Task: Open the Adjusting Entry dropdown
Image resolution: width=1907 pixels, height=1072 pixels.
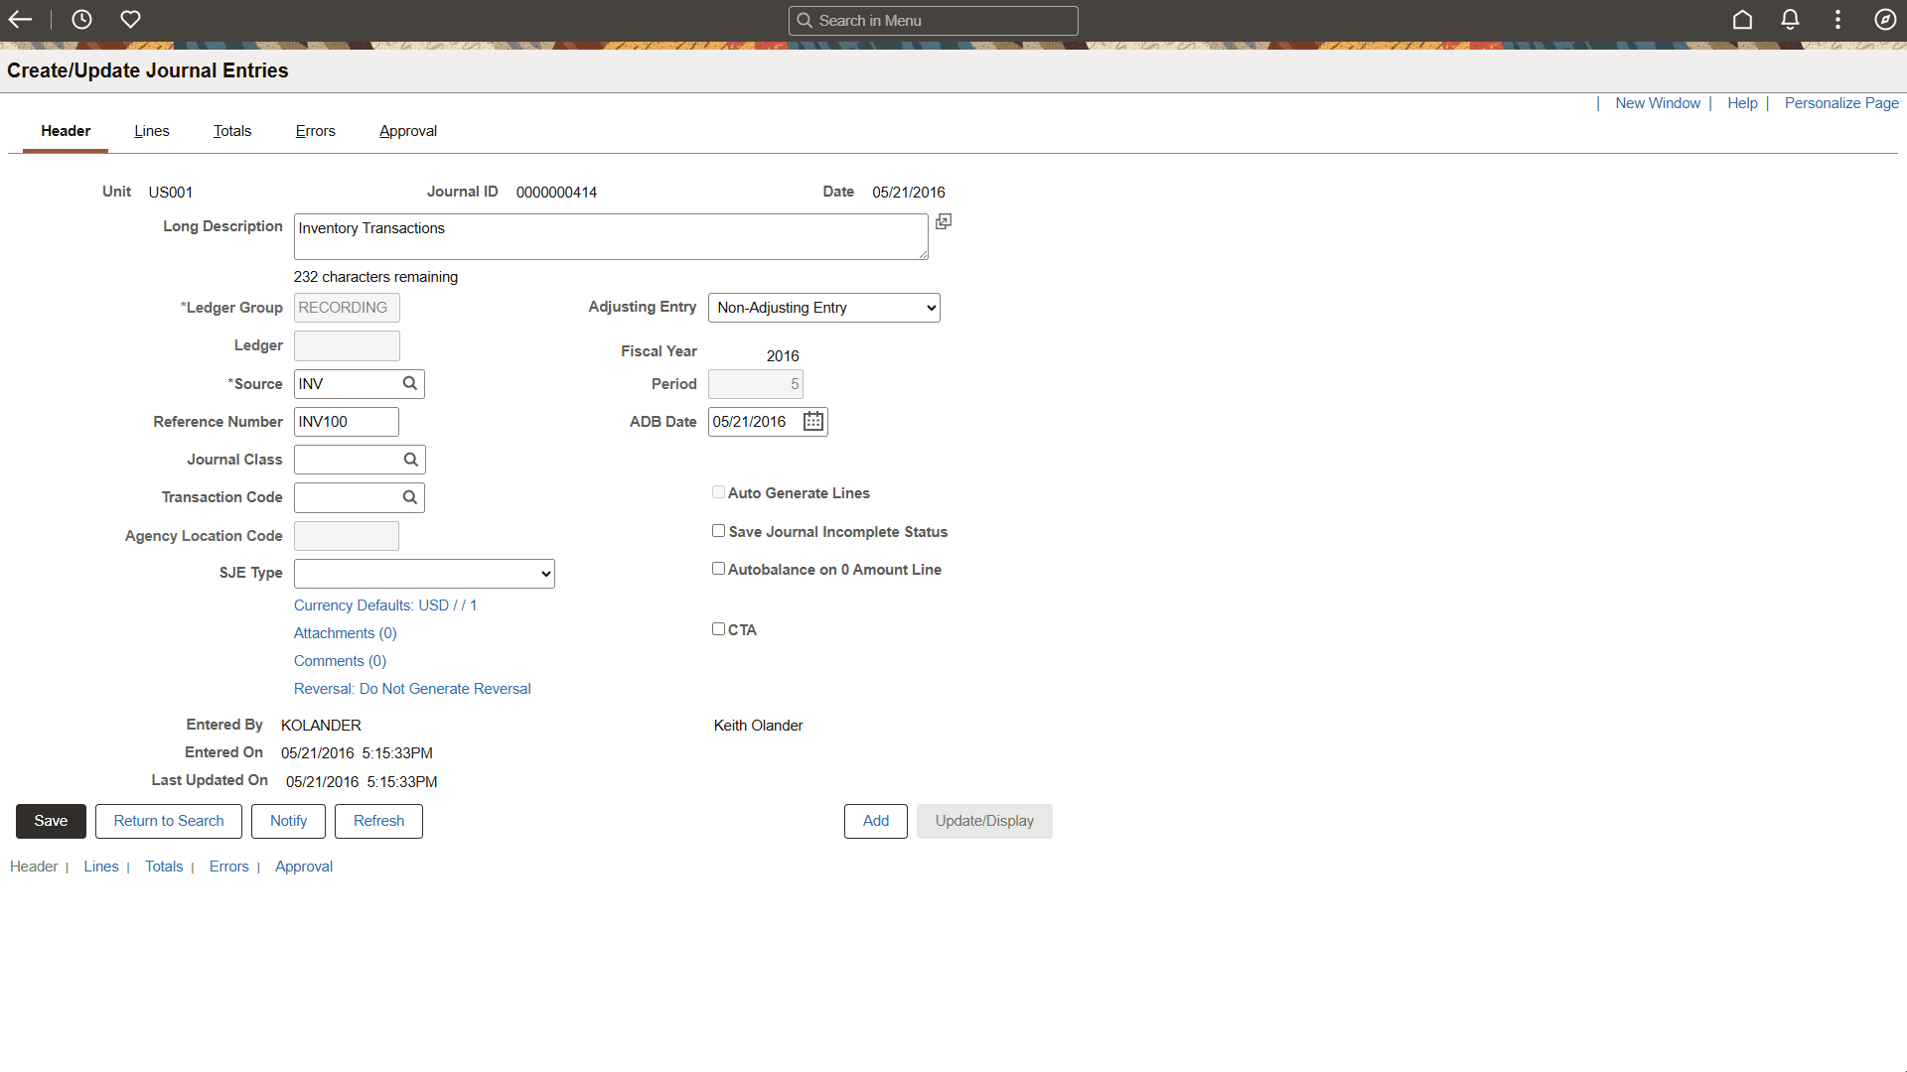Action: pos(823,308)
